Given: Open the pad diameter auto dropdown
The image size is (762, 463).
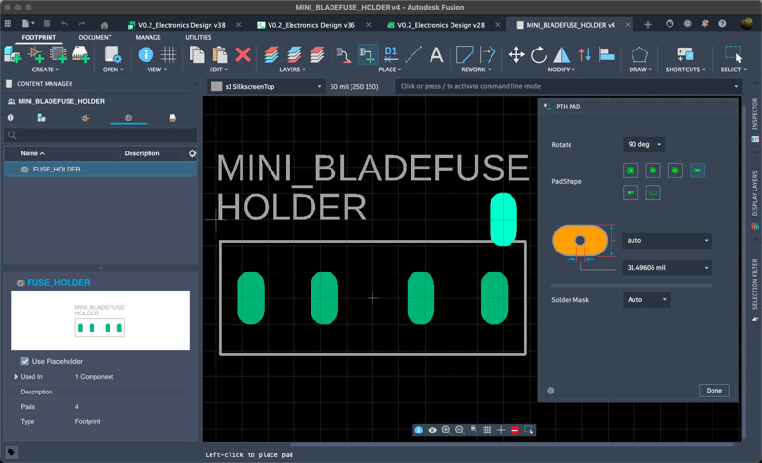Looking at the screenshot, I should (x=667, y=240).
